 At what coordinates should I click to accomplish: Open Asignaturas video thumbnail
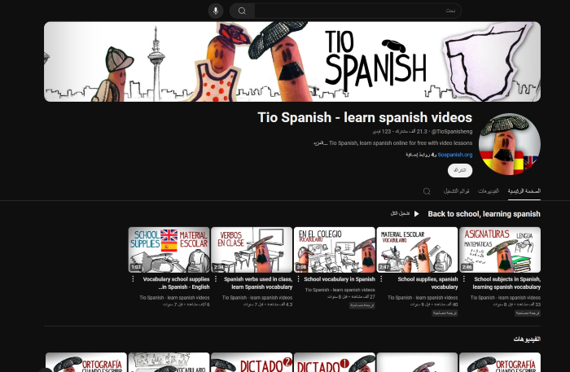[500, 250]
